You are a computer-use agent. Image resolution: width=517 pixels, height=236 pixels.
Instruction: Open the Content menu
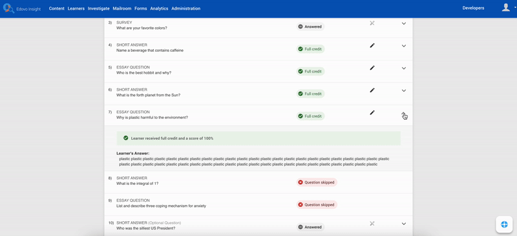[x=57, y=8]
